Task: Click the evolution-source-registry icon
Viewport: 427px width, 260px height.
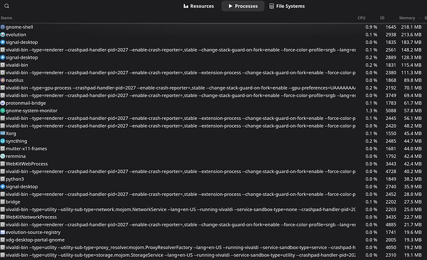Action: point(2,232)
